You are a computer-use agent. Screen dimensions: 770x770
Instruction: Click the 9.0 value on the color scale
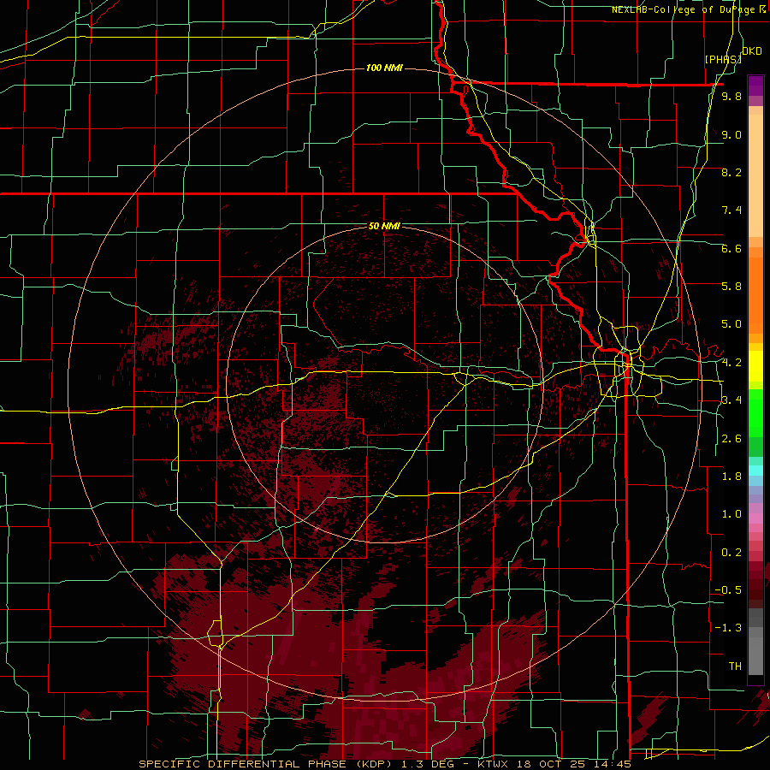coord(731,135)
